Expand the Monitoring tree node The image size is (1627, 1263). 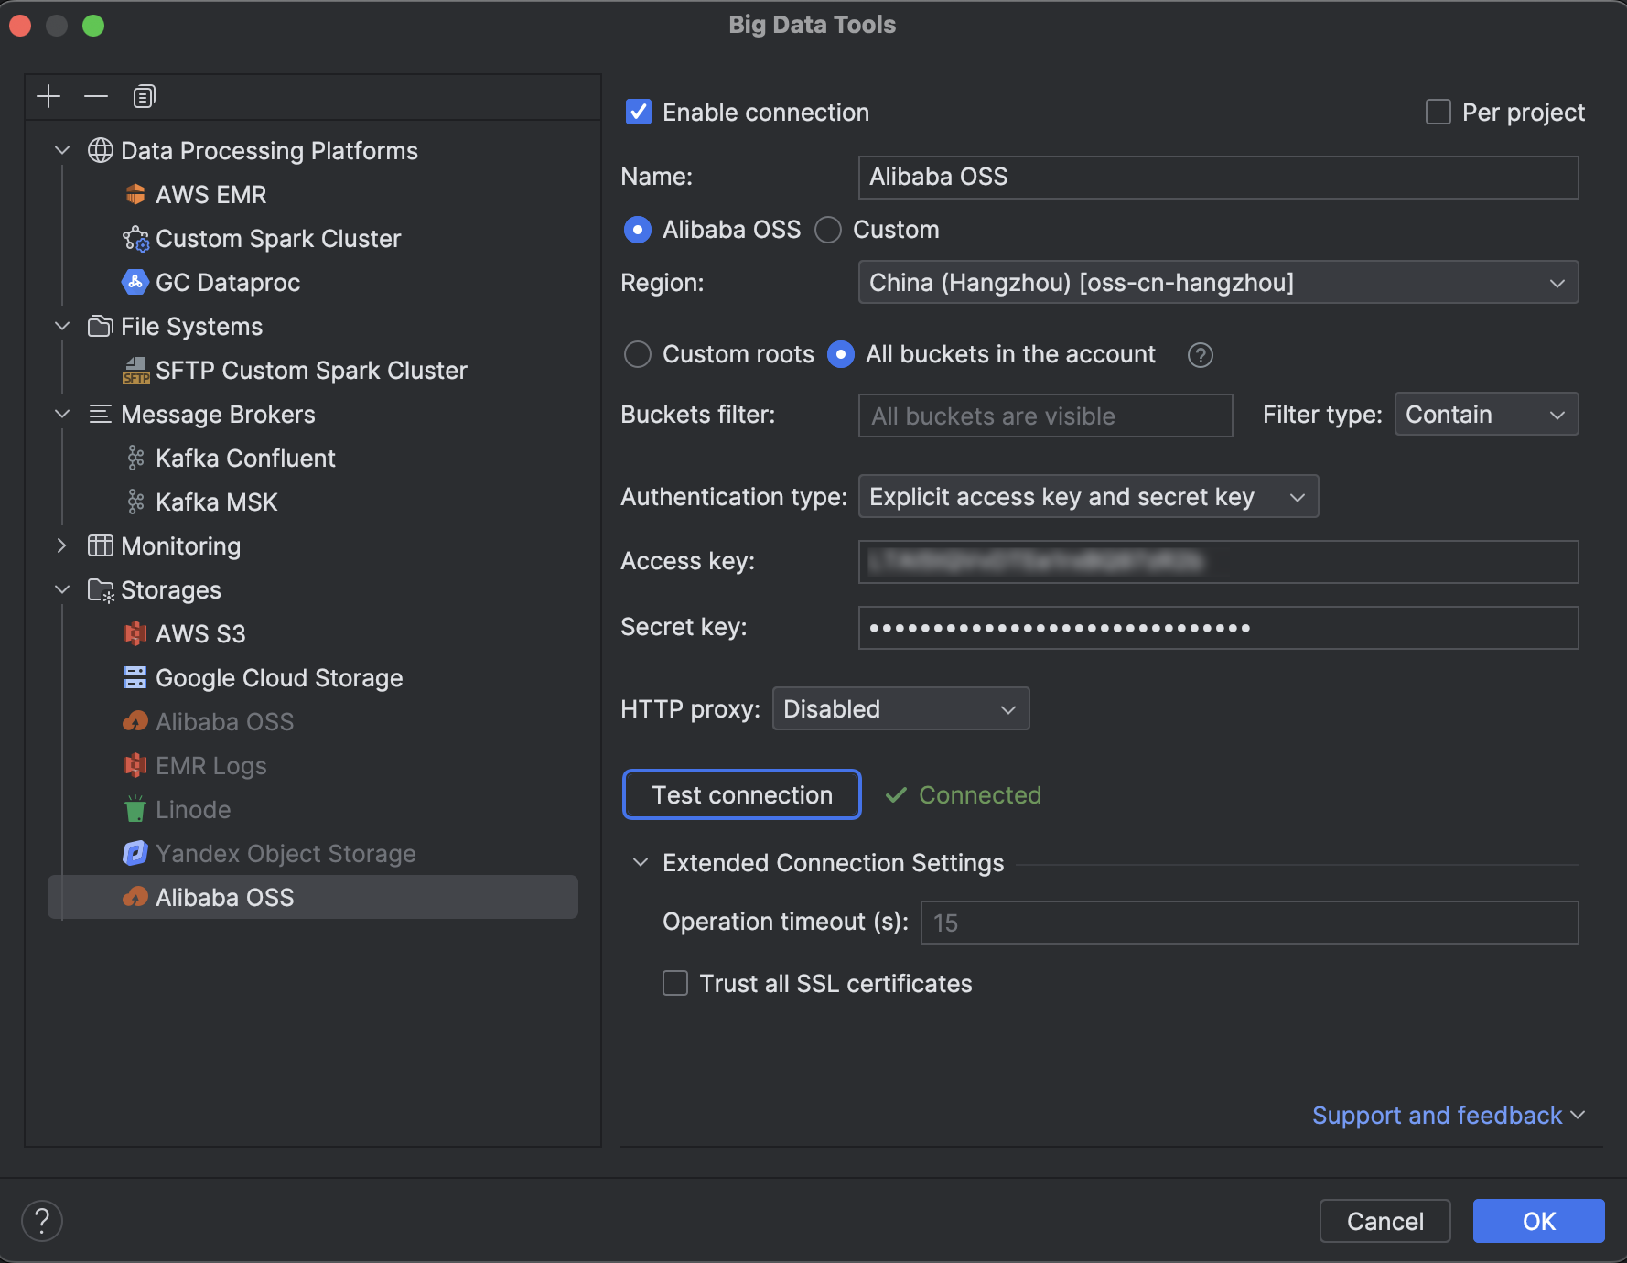coord(62,546)
